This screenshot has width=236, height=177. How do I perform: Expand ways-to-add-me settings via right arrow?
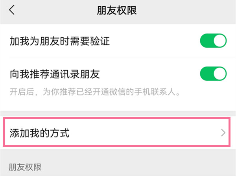coord(223,133)
